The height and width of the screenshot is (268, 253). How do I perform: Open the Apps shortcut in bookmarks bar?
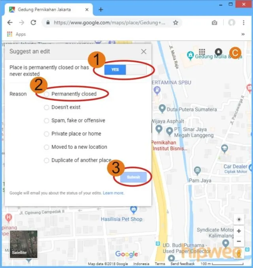pos(16,34)
